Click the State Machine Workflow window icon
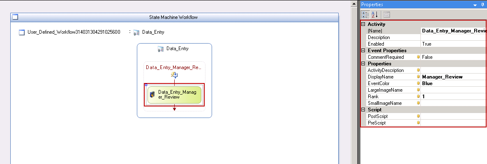This screenshot has height=164, width=487. click(x=15, y=17)
